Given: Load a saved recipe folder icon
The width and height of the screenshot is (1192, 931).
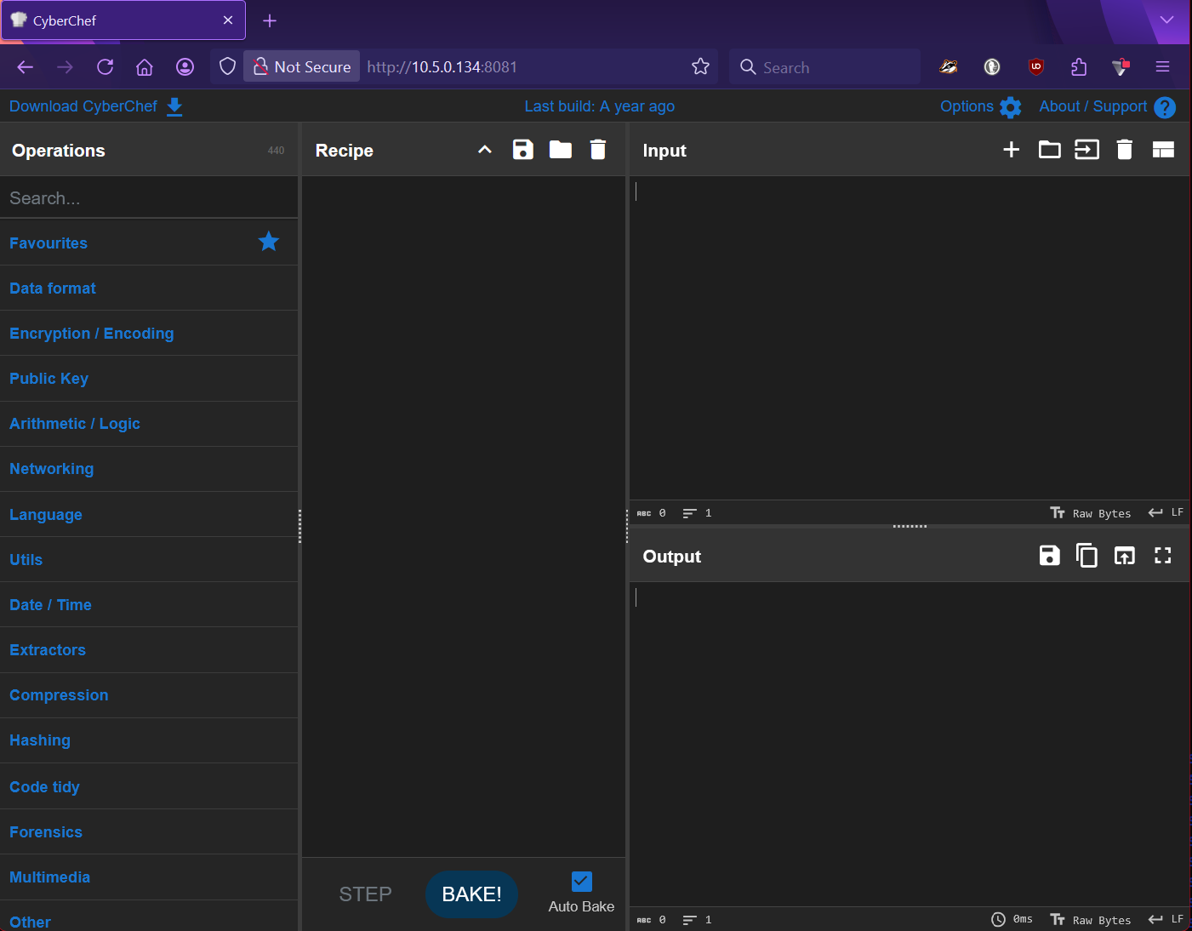Looking at the screenshot, I should (x=560, y=150).
